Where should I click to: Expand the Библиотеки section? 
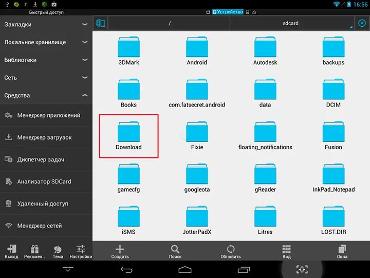pyautogui.click(x=46, y=60)
